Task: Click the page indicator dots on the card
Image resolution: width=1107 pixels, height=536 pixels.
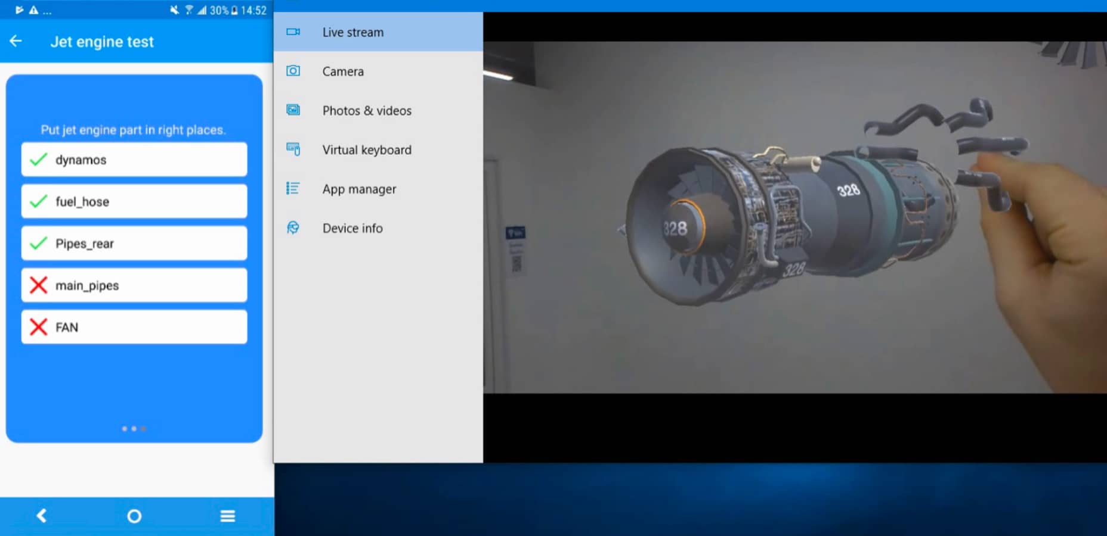Action: (x=134, y=429)
